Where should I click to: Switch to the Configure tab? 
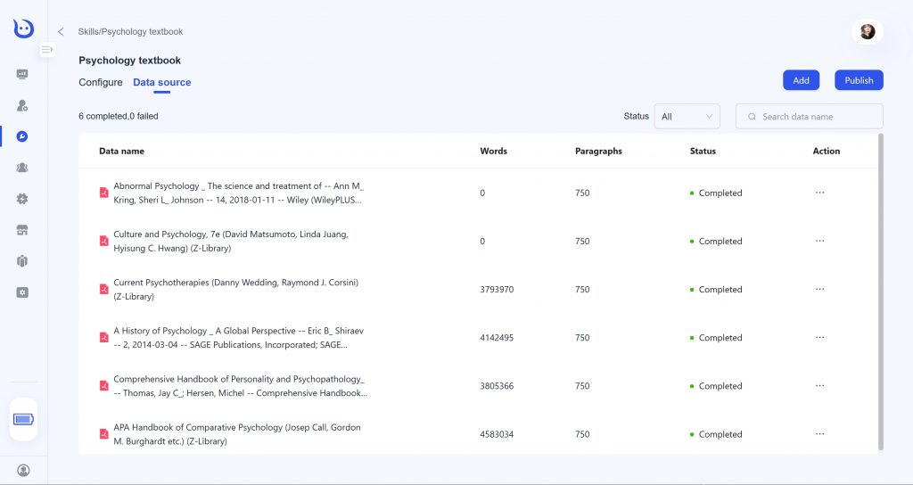[101, 82]
